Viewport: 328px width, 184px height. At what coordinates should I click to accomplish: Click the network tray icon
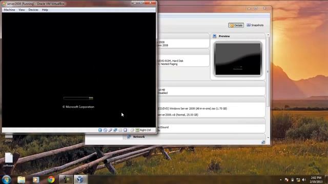pos(298,180)
